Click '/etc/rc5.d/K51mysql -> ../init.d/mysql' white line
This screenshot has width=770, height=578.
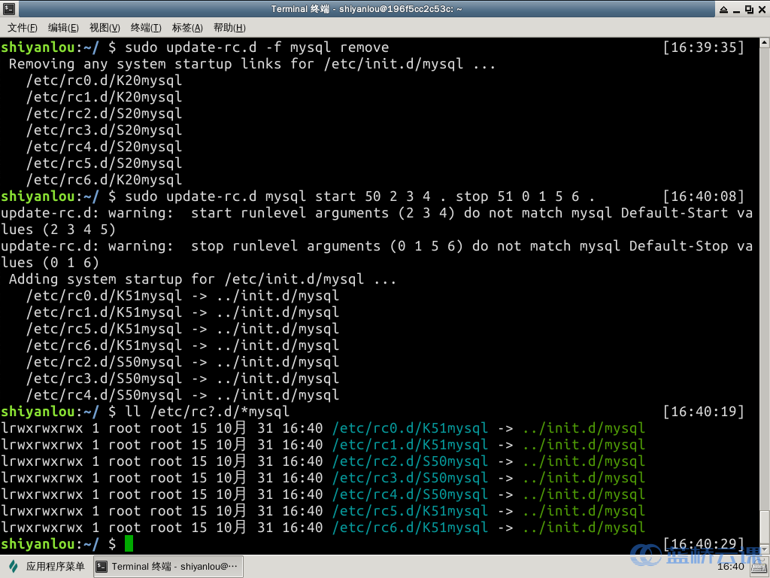(x=183, y=329)
